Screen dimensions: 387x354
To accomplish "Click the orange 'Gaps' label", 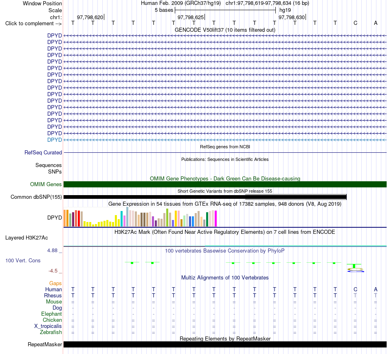I will (55, 284).
